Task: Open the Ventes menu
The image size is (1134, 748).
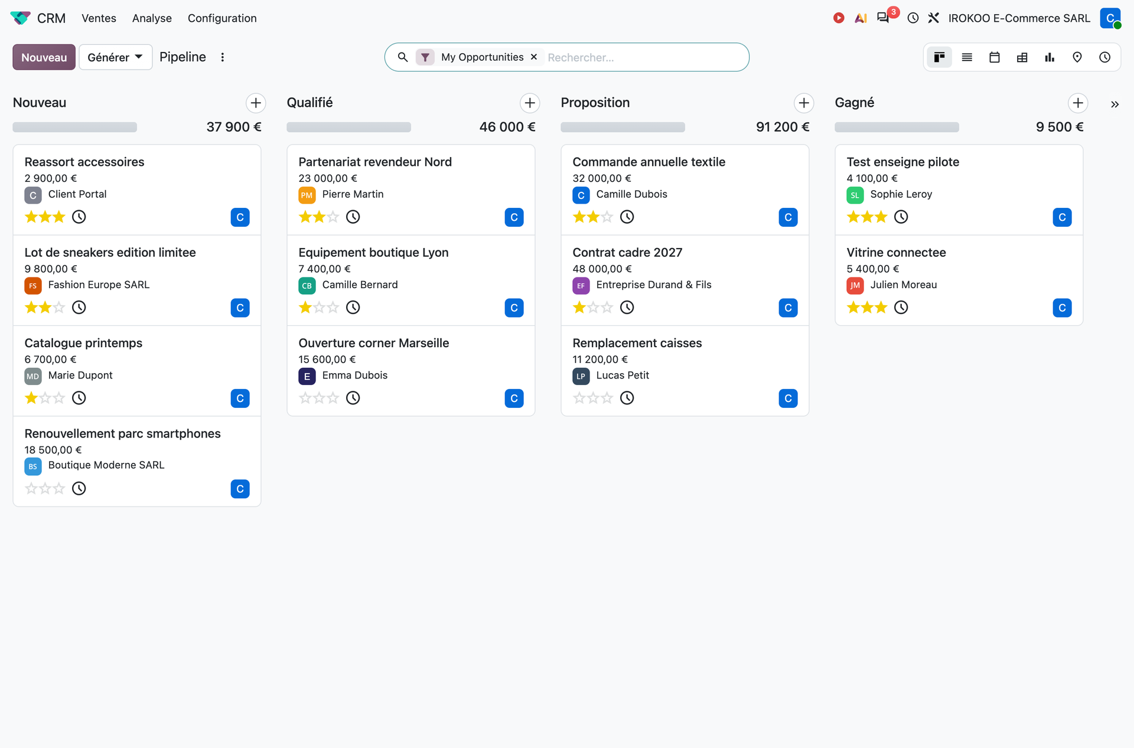Action: click(x=99, y=18)
